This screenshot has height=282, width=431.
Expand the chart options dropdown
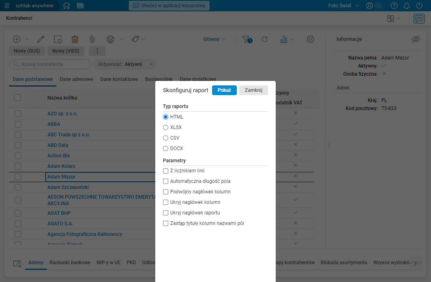point(287,39)
